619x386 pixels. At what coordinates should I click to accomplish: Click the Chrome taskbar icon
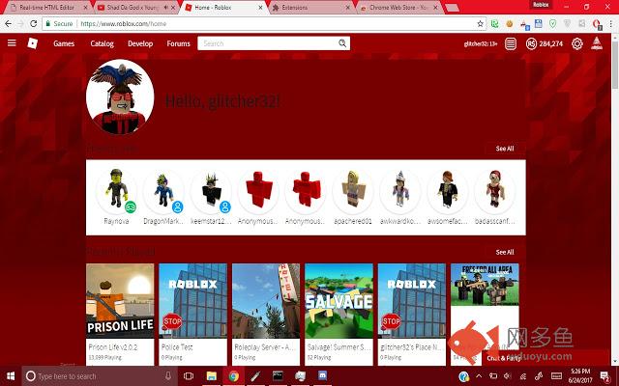click(x=233, y=376)
